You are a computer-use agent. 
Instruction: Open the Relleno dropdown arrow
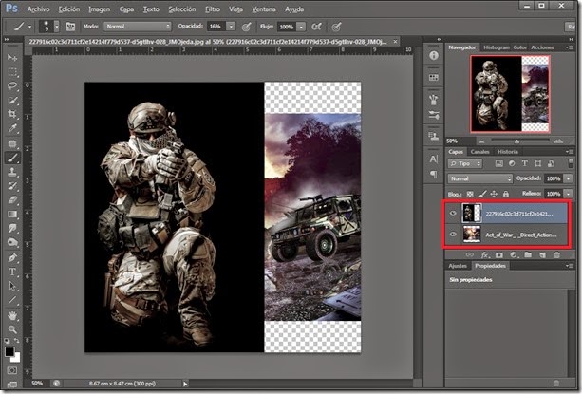(569, 194)
